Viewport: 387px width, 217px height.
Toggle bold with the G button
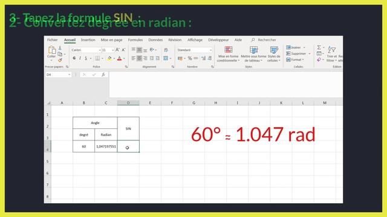pos(74,58)
